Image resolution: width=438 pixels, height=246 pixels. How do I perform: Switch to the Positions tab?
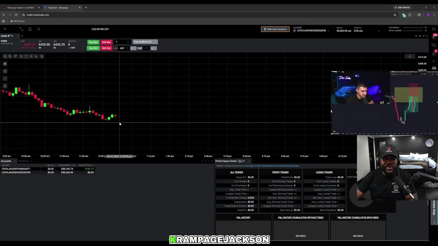coord(24,161)
